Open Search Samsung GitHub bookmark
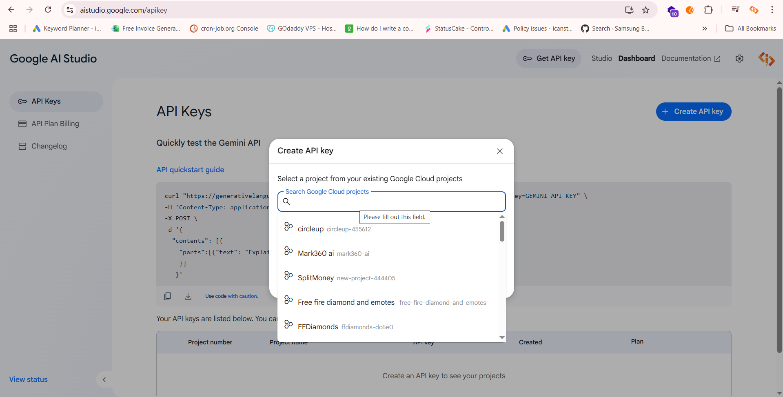This screenshot has width=783, height=397. coord(615,29)
